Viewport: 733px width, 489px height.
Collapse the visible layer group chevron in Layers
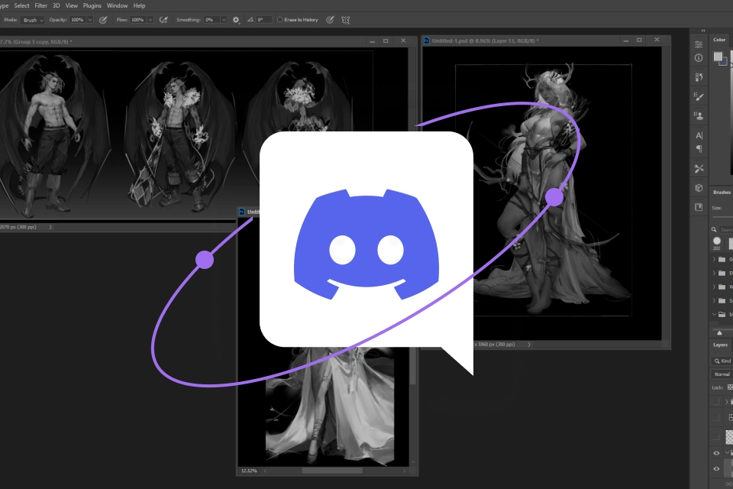[x=726, y=453]
